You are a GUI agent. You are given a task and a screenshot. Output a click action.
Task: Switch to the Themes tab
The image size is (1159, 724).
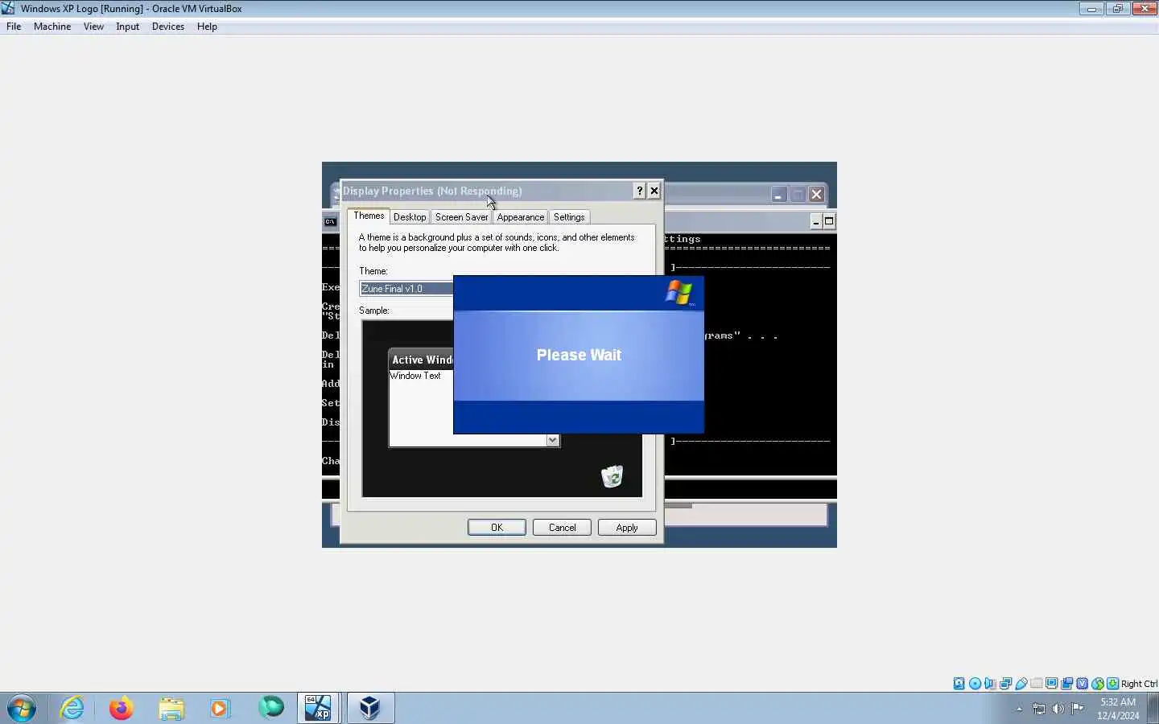(369, 216)
